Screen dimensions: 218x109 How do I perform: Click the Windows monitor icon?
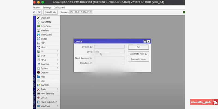pos(38,106)
